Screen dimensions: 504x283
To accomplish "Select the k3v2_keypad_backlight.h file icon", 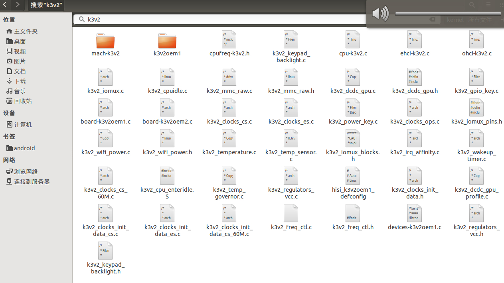I will (x=105, y=251).
